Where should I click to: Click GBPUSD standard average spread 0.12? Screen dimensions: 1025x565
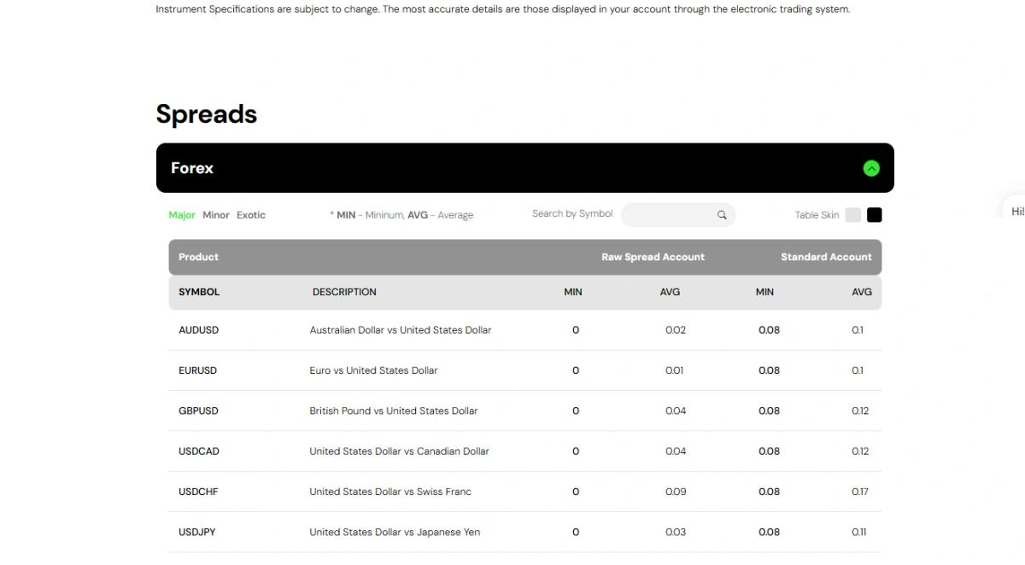click(x=860, y=411)
